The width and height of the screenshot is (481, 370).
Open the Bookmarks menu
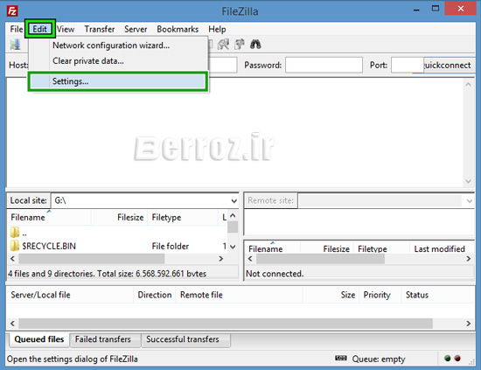178,29
